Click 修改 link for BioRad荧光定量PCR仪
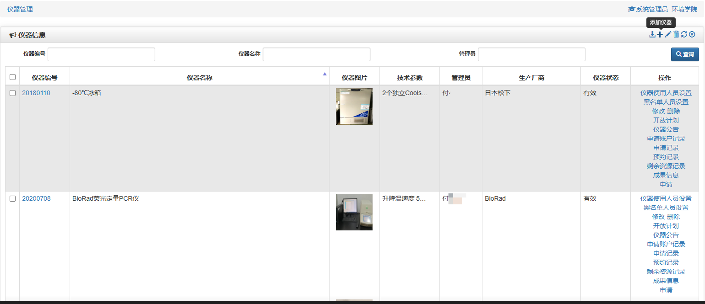This screenshot has width=705, height=304. (x=658, y=217)
